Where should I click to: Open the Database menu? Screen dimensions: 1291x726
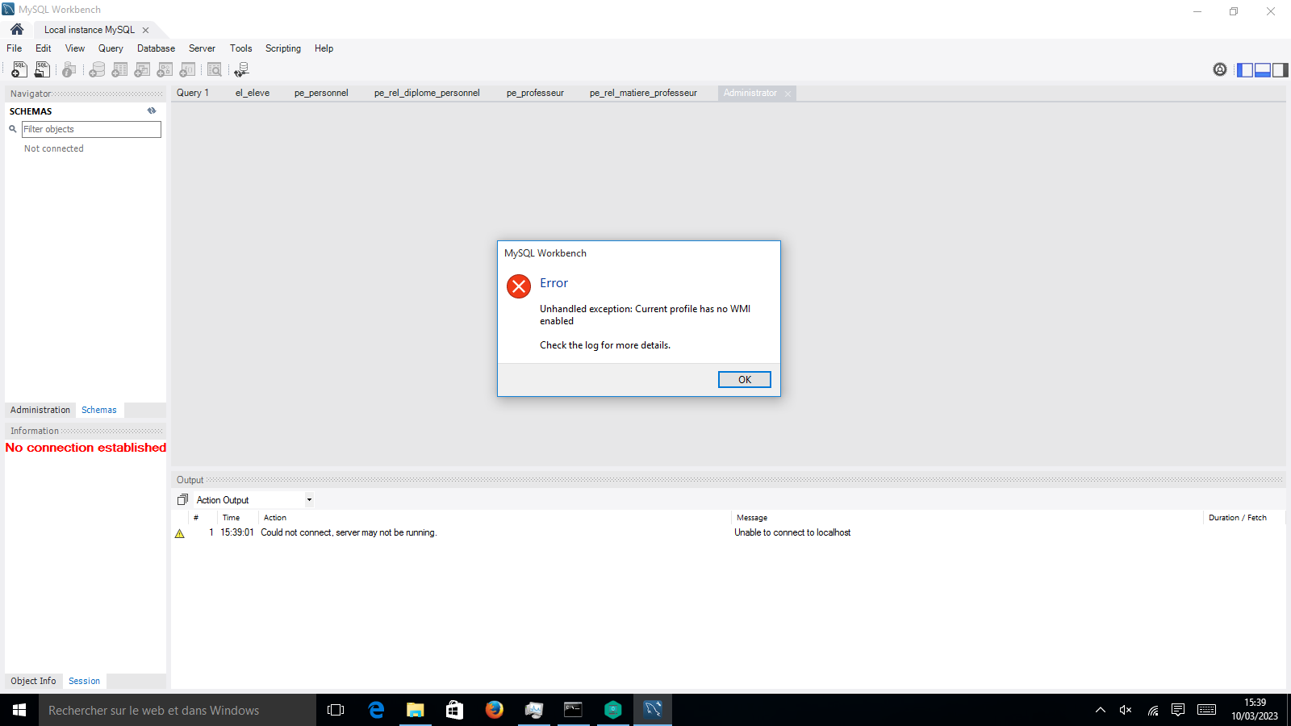coord(156,48)
